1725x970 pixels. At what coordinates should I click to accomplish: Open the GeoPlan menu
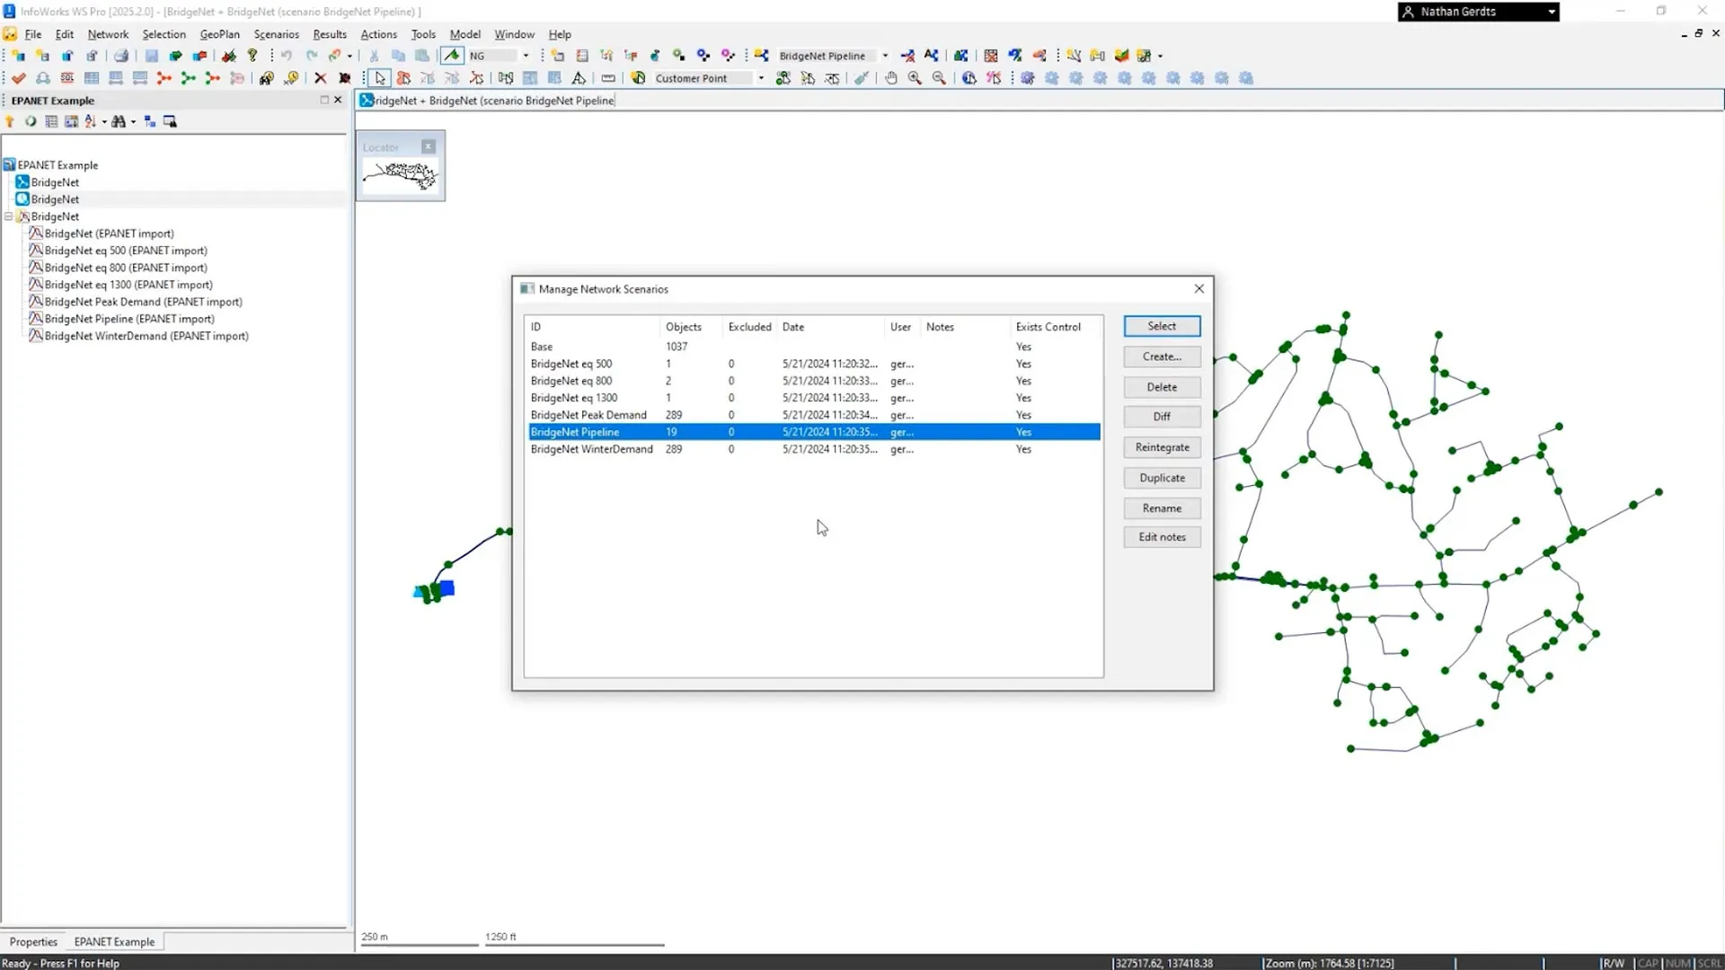pyautogui.click(x=219, y=34)
